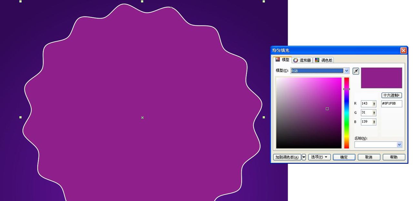Click the eyedropper color picker icon
Image resolution: width=413 pixels, height=201 pixels.
[356, 71]
